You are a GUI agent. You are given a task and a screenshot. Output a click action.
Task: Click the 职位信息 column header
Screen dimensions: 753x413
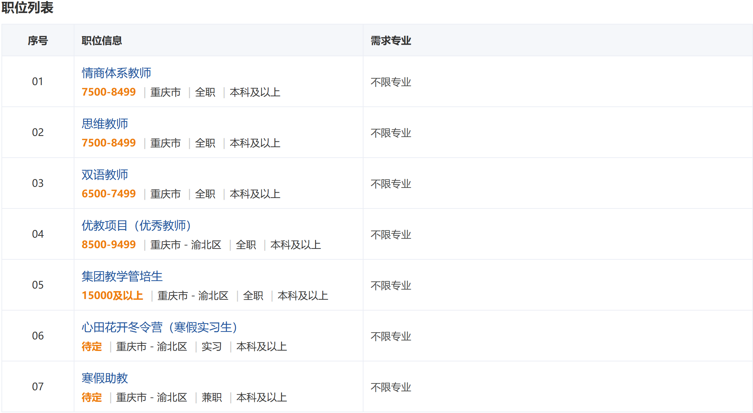pyautogui.click(x=102, y=40)
